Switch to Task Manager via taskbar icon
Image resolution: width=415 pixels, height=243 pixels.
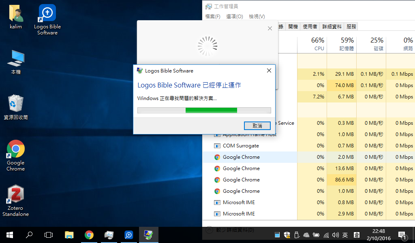coord(109,235)
